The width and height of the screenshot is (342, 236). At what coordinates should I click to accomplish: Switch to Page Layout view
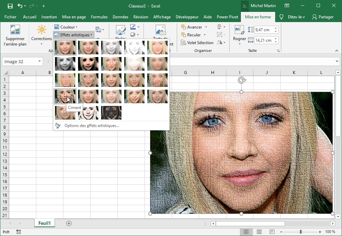tap(259, 232)
